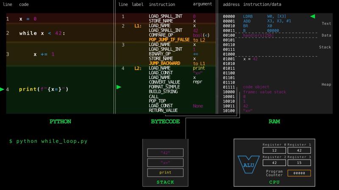Click the None argument of LOAD_CONST

coord(198,106)
